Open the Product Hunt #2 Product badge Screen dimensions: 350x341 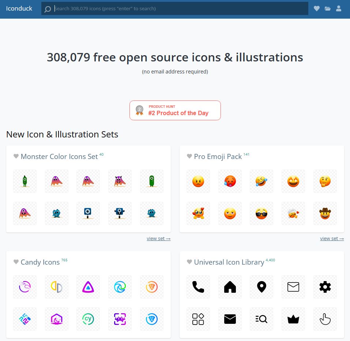[x=175, y=110]
